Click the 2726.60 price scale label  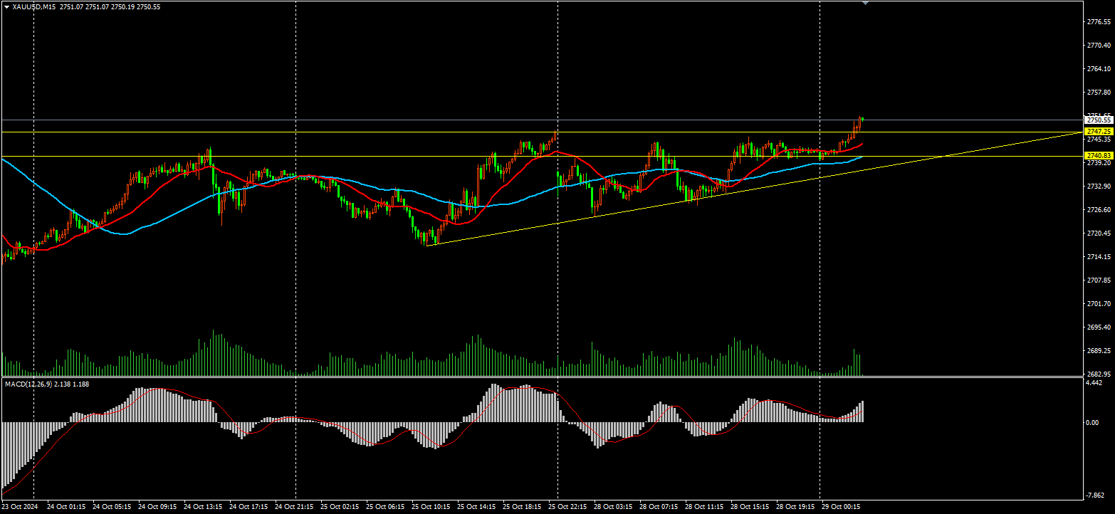(1099, 210)
